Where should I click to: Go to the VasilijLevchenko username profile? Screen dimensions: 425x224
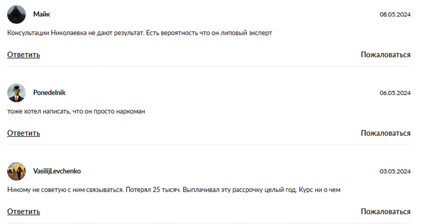click(x=57, y=171)
